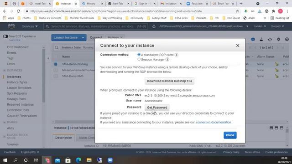Collapse the IMAGES sidebar section
This screenshot has width=292, height=164.
point(4,122)
